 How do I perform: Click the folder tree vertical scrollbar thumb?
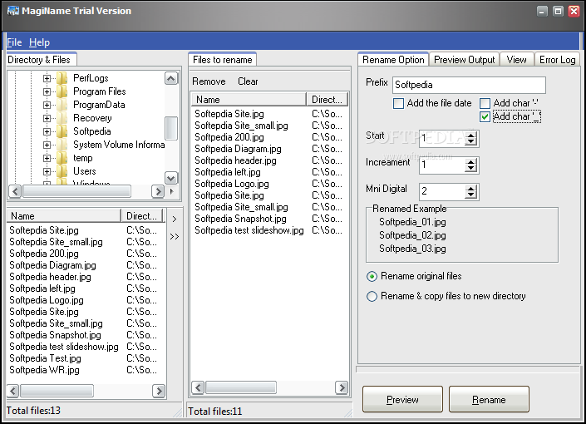point(171,128)
